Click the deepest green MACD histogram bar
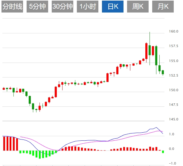The height and width of the screenshot is (166, 183). click(x=40, y=154)
